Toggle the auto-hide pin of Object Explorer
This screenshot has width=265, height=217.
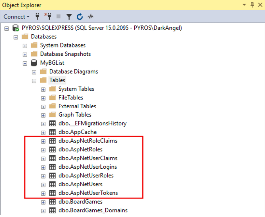click(252, 5)
